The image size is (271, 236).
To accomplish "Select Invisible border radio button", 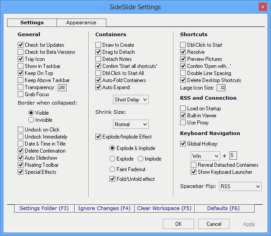I will 31,120.
